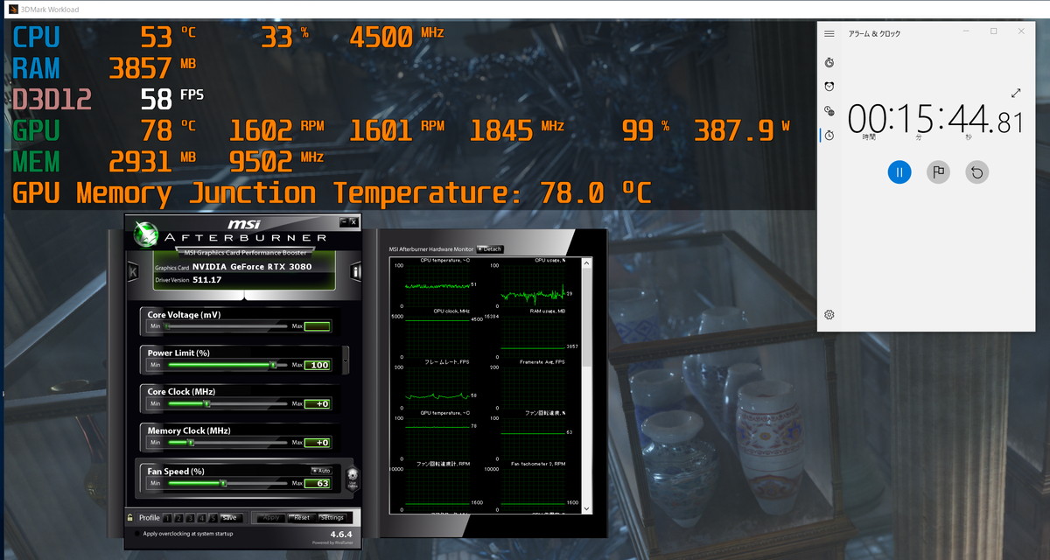Open the Alarms & Clock hamburger menu
This screenshot has width=1050, height=560.
(x=829, y=33)
